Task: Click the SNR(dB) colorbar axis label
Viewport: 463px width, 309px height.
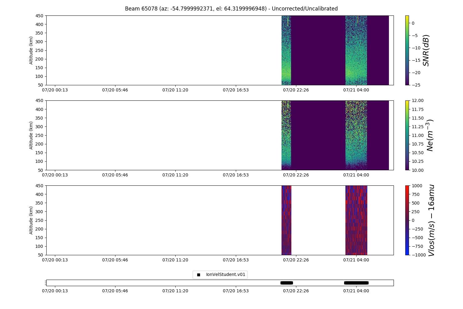Action: tap(426, 50)
